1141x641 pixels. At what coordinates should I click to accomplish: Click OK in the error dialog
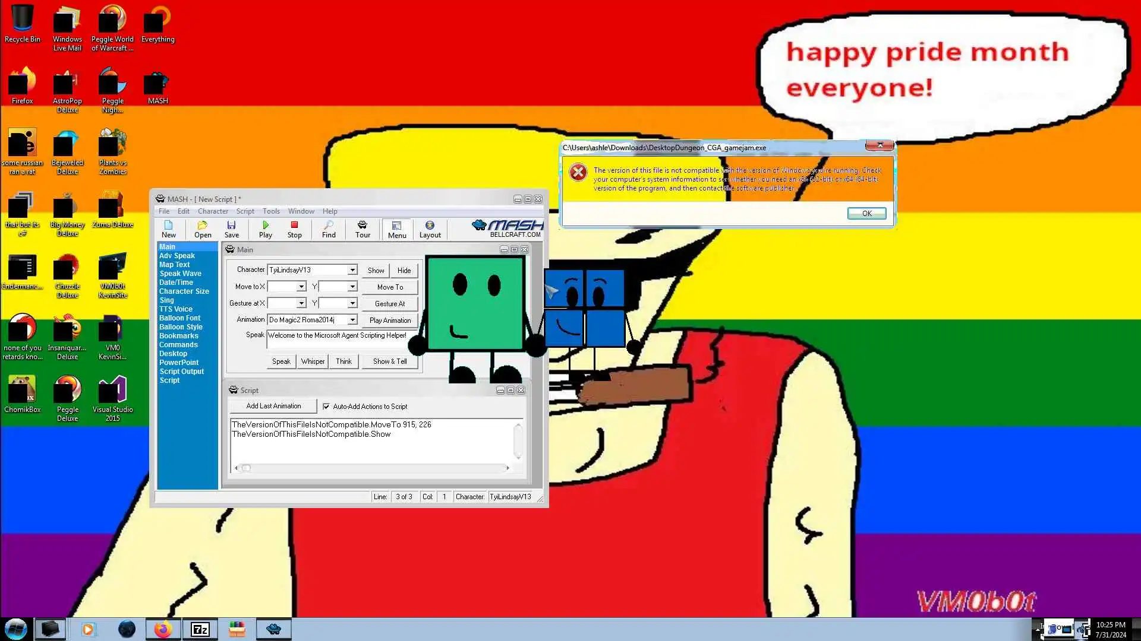pos(866,214)
